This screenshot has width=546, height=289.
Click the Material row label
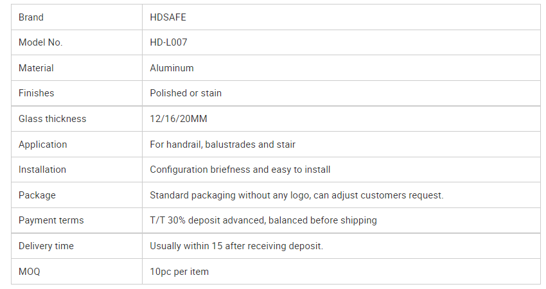(36, 68)
